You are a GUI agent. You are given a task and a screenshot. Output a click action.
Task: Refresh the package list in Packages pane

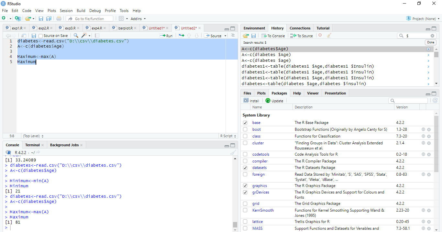tap(435, 100)
